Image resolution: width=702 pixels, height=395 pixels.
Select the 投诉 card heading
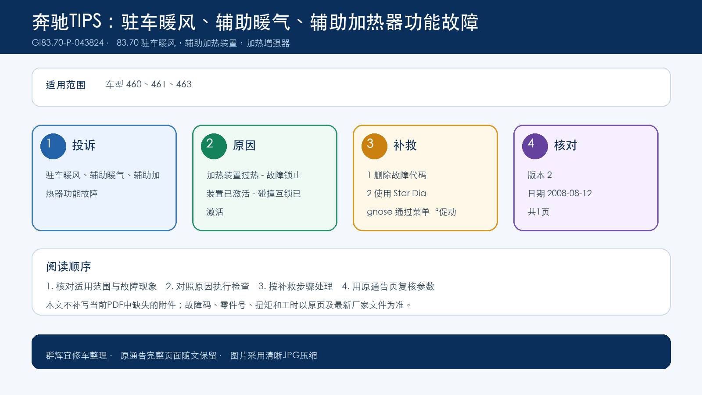pyautogui.click(x=84, y=145)
